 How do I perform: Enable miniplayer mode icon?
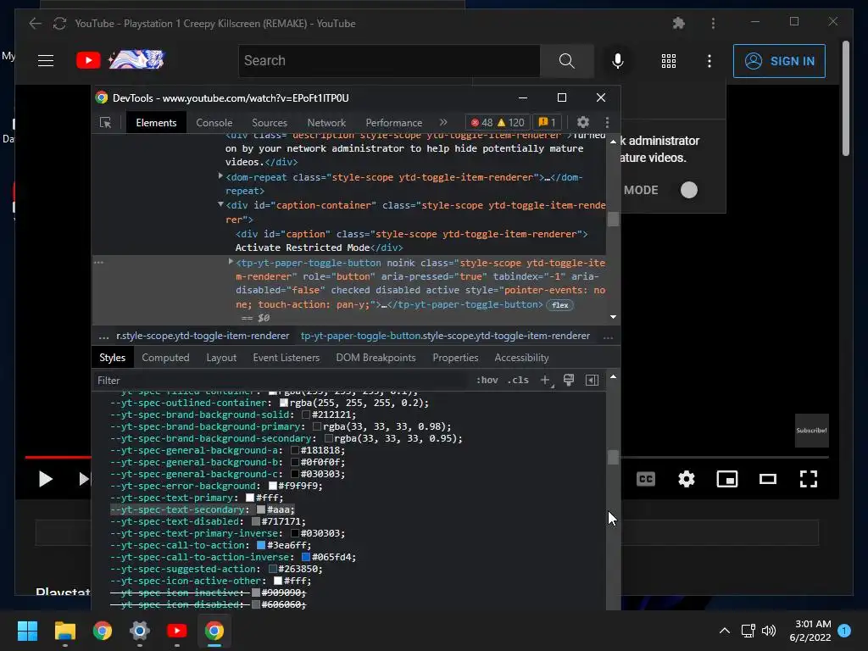pyautogui.click(x=726, y=479)
